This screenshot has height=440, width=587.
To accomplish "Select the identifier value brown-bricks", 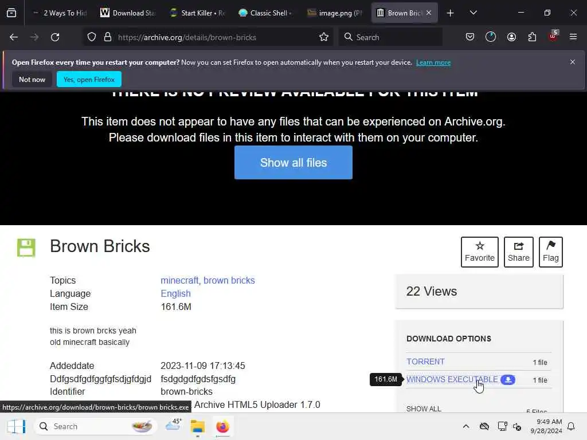I will 186,391.
